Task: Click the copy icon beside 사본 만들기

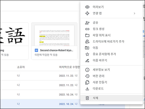Action: 87,82
